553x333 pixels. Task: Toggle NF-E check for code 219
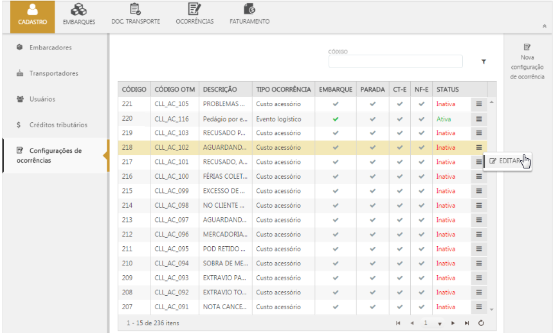point(421,133)
